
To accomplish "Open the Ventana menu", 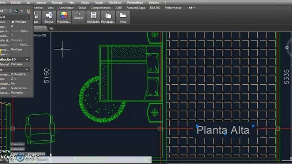I will click(x=154, y=3).
